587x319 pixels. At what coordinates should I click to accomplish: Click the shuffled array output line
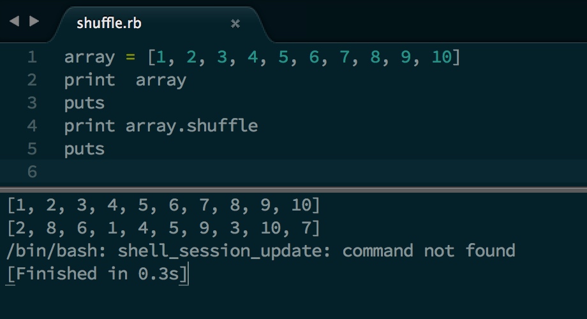pos(163,228)
